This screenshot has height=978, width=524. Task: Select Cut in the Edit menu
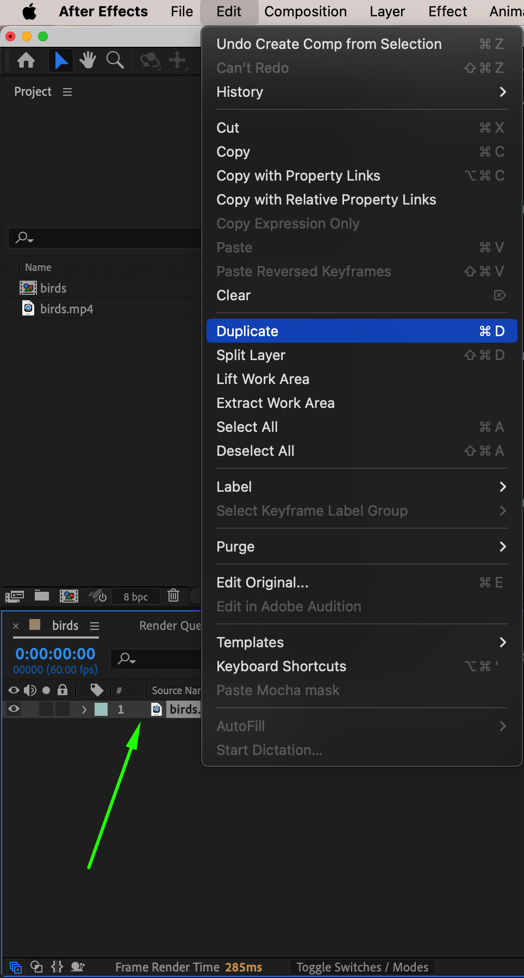click(x=361, y=128)
